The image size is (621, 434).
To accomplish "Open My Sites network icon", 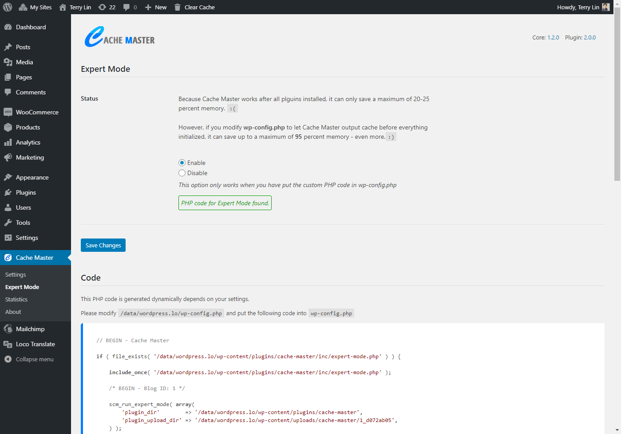I will click(23, 7).
